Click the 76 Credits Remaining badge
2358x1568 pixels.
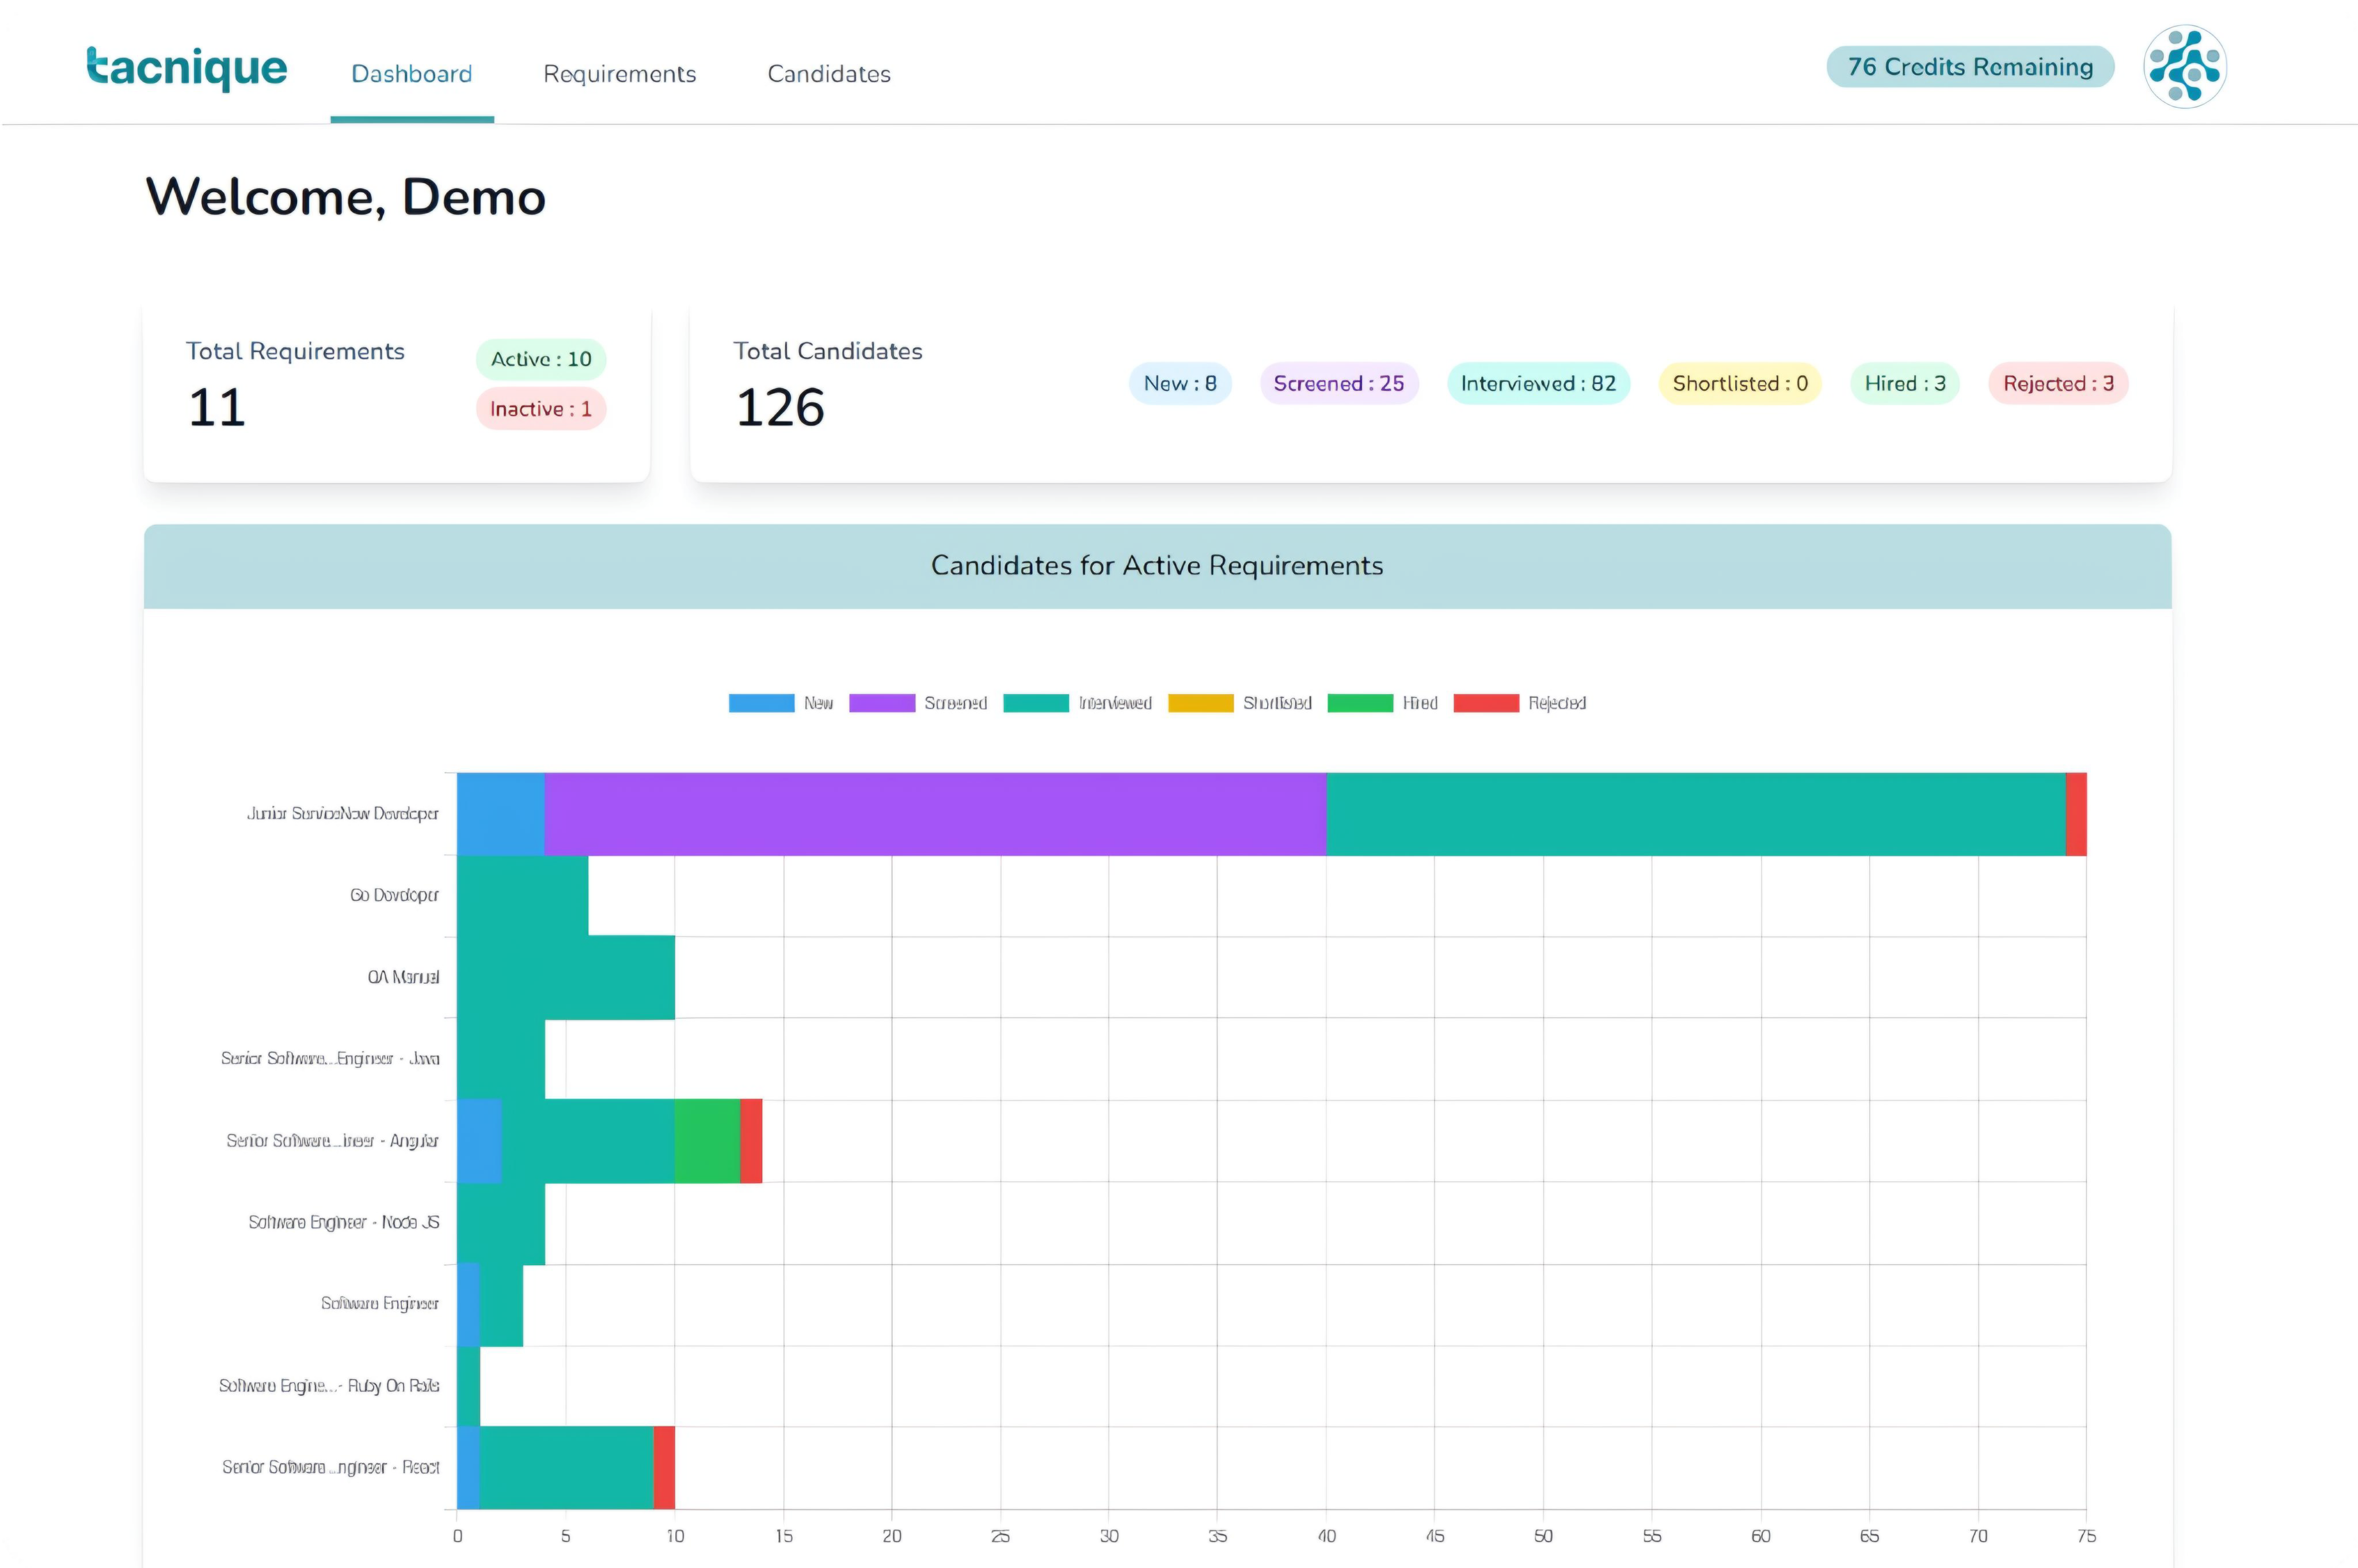click(1970, 67)
